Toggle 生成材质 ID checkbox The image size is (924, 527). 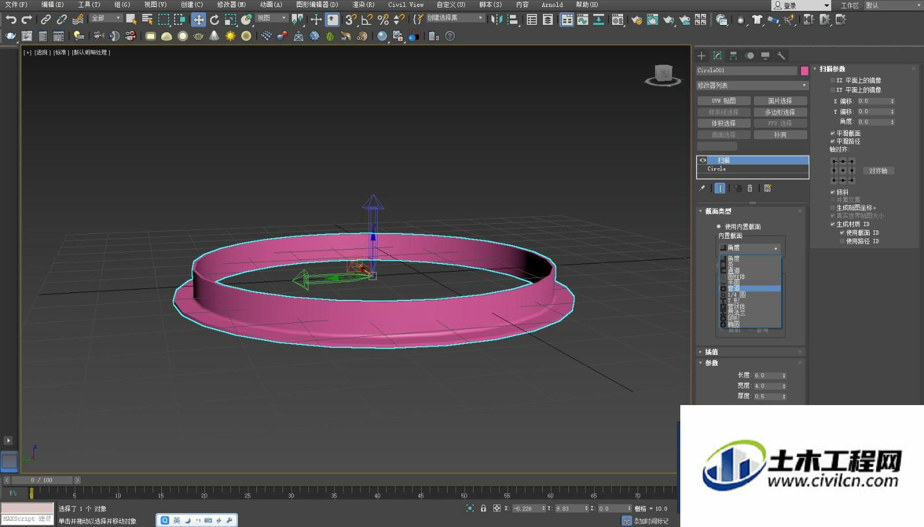click(x=833, y=224)
